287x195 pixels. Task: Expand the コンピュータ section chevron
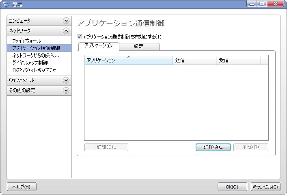click(x=66, y=20)
